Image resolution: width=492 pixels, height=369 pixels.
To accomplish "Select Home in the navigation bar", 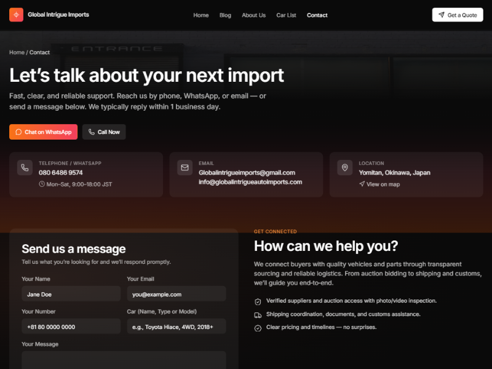I will (201, 15).
